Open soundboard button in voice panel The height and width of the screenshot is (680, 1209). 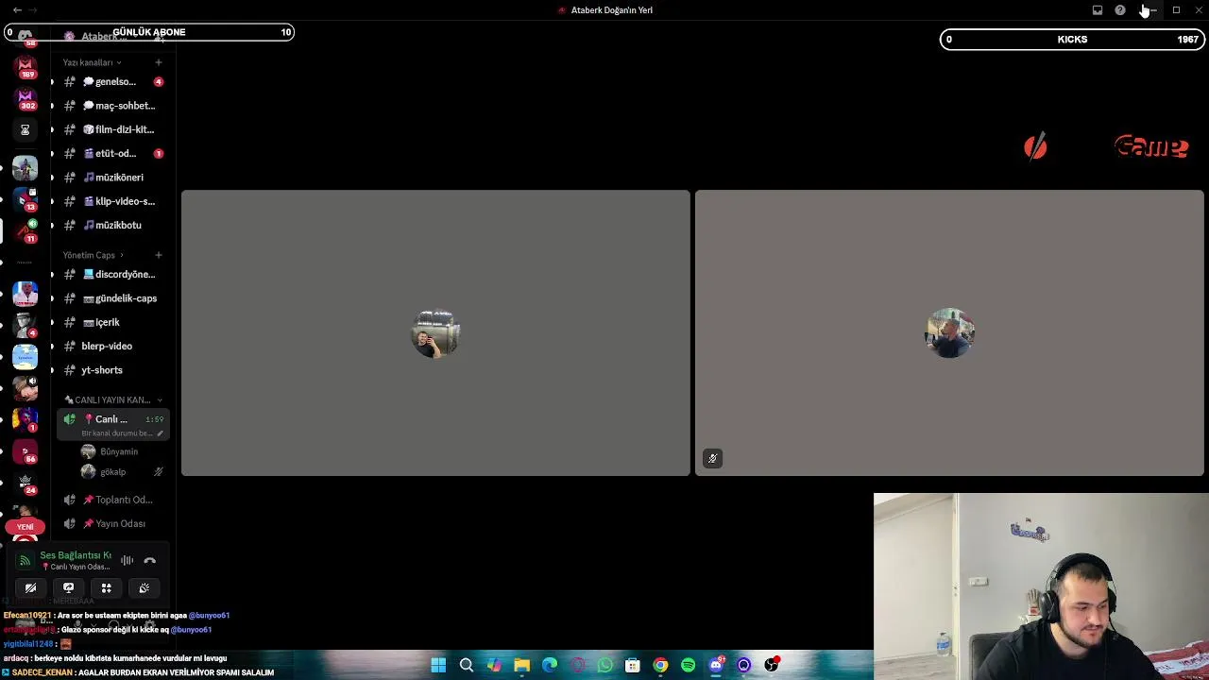[x=144, y=587]
